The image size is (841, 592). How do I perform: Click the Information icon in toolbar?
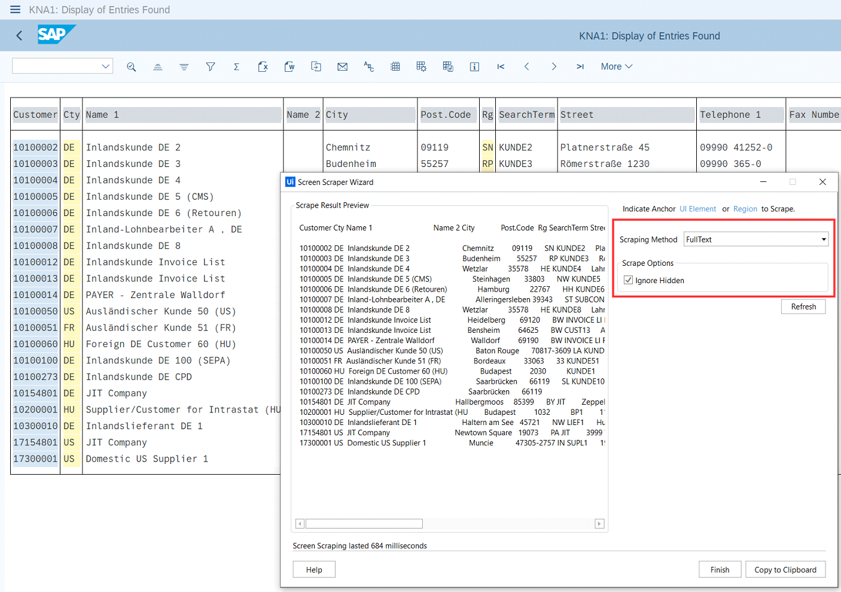[474, 66]
